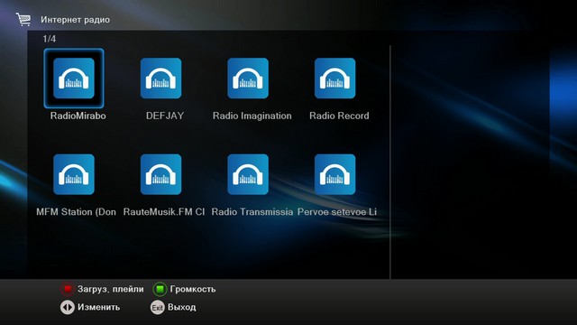Click the Изменить label
This screenshot has height=325, width=577.
point(98,307)
